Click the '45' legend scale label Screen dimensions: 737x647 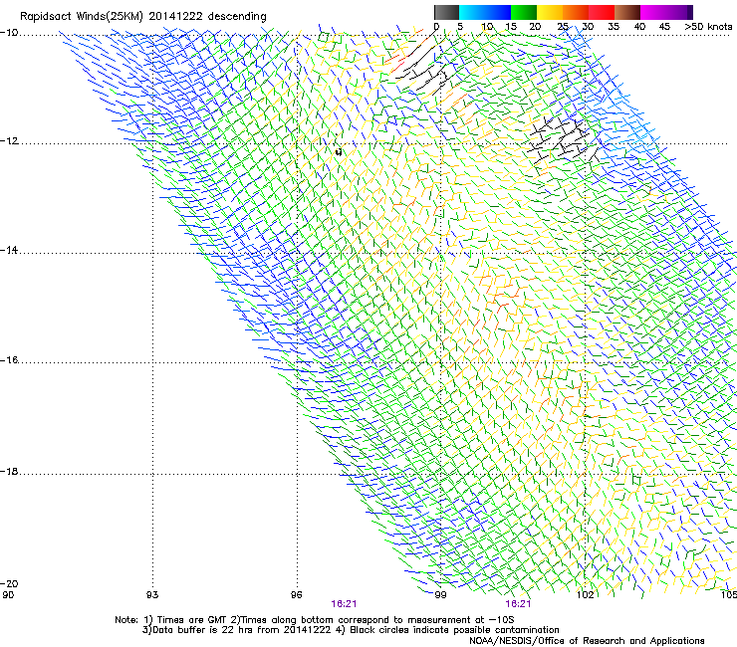664,27
